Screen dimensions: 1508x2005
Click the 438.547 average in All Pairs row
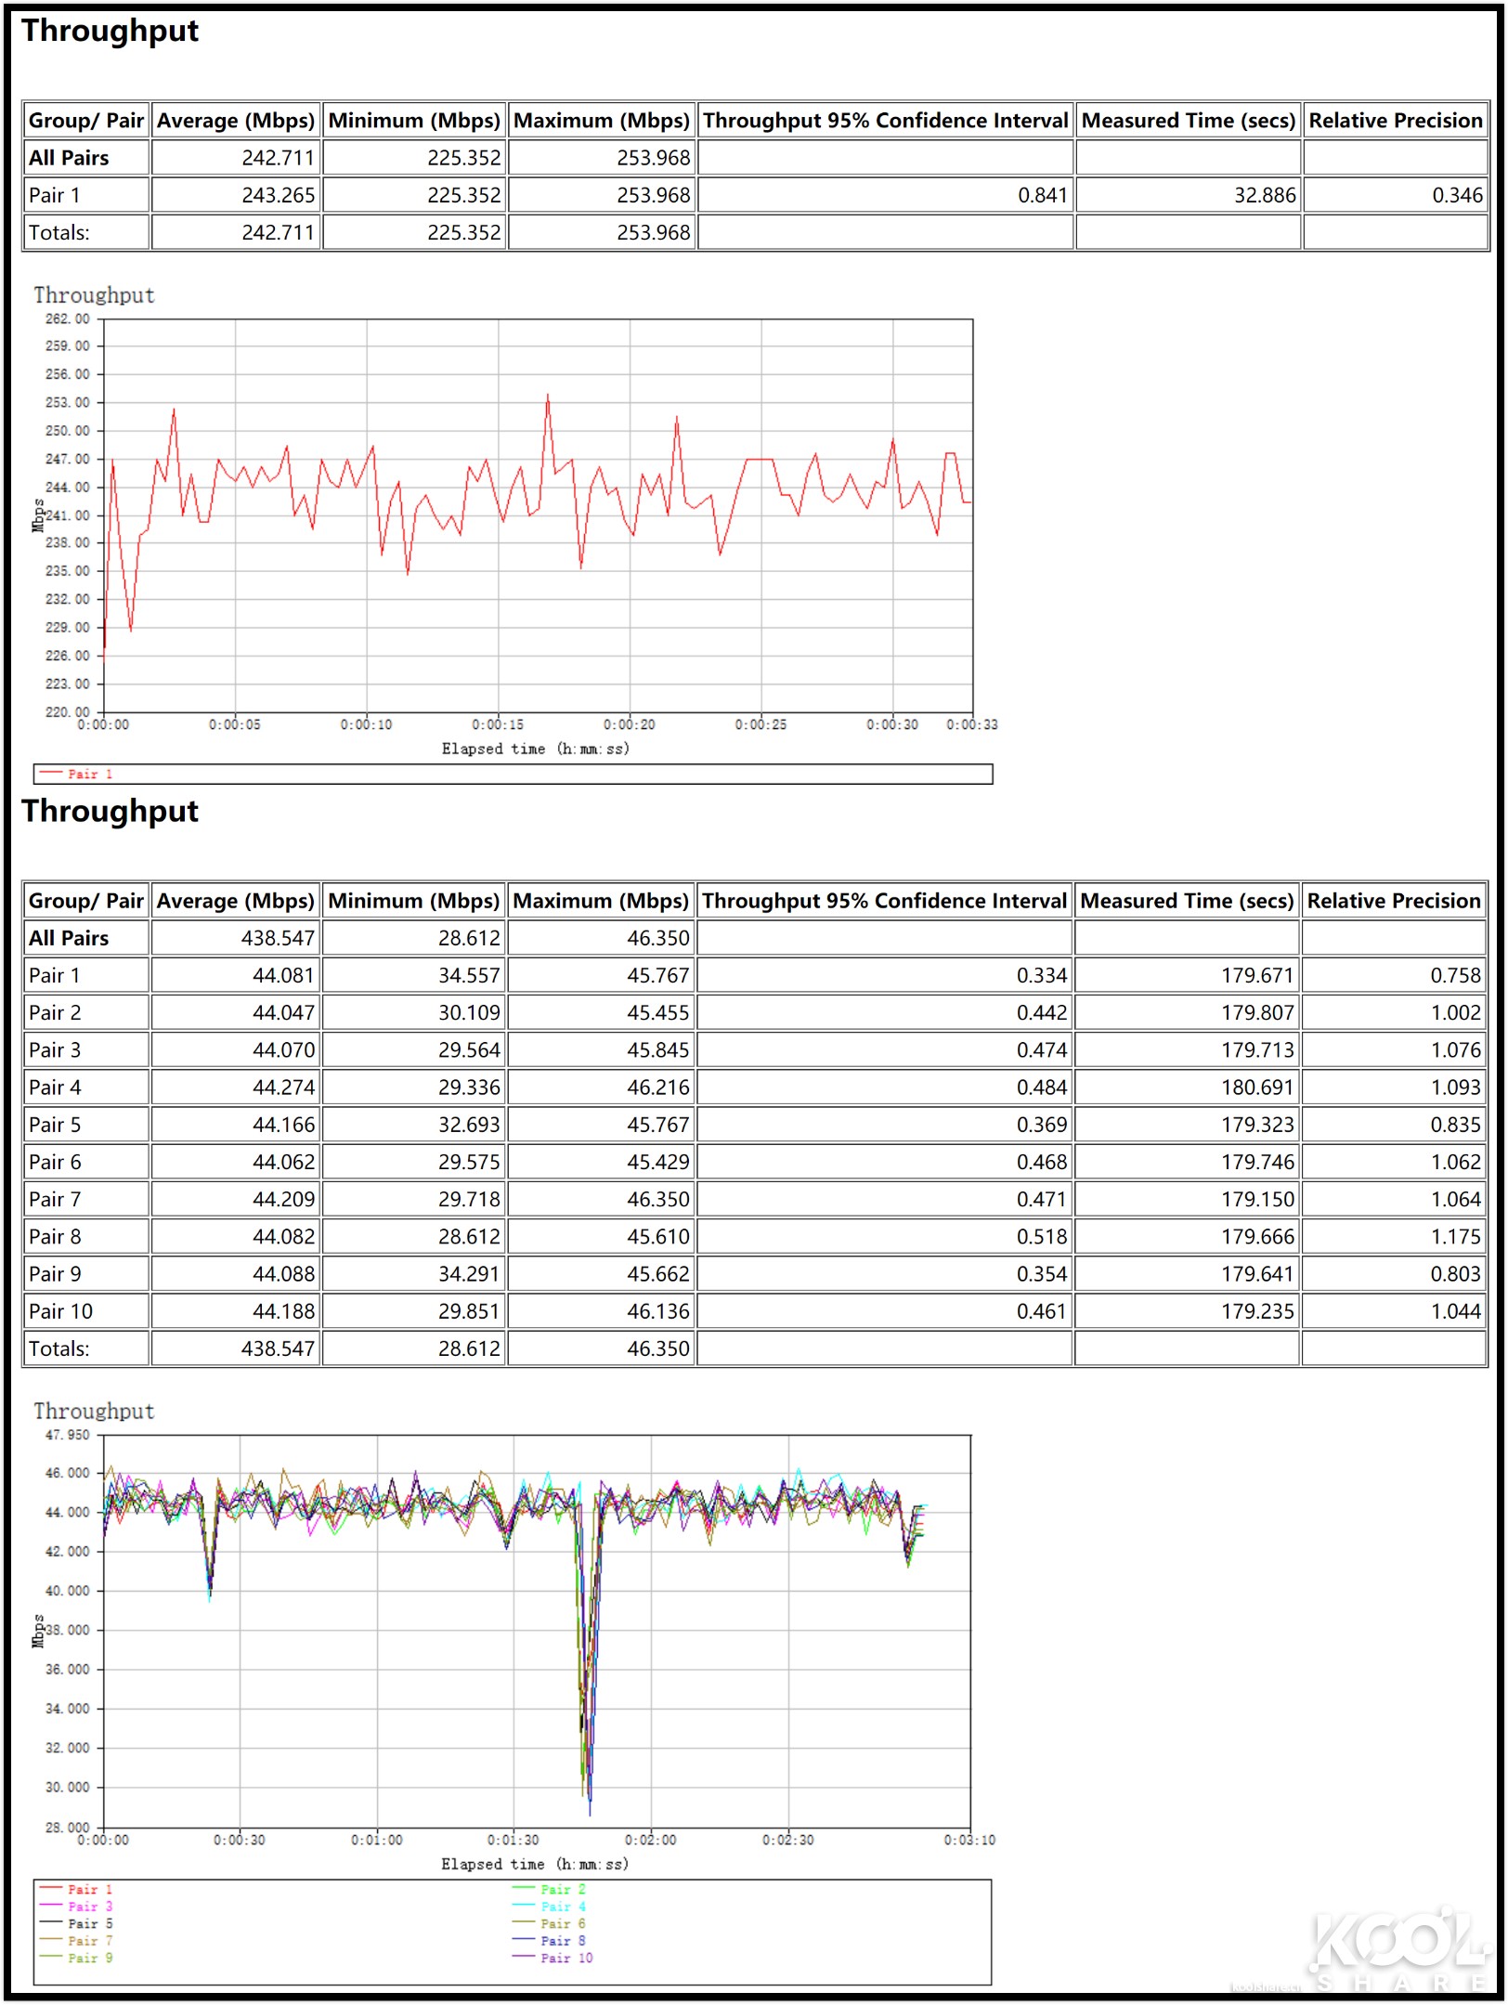pyautogui.click(x=278, y=939)
